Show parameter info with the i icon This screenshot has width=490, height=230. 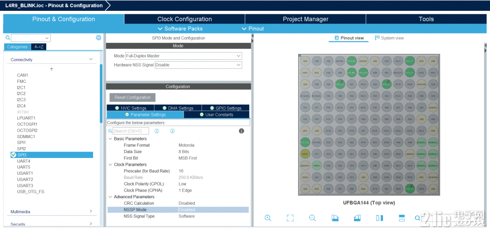(x=241, y=131)
